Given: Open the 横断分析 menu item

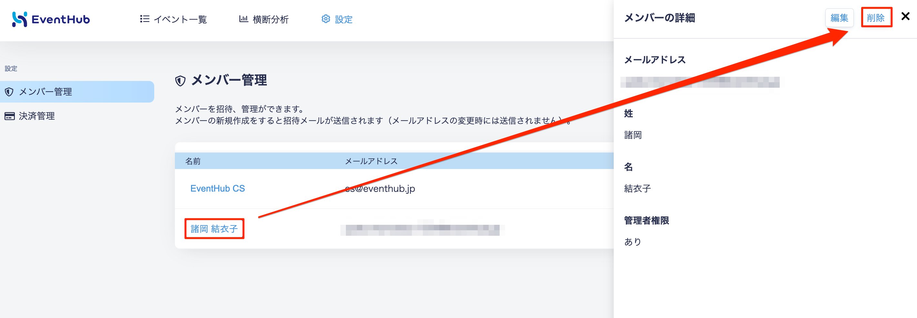Looking at the screenshot, I should coord(264,19).
